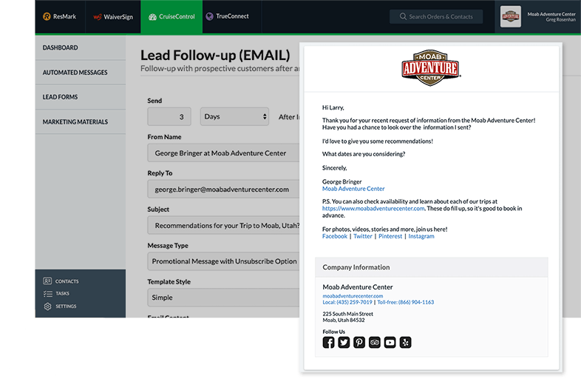Viewport: 581px width, 382px height.
Task: Open the moabadventurecenter.com https link
Action: coord(373,208)
